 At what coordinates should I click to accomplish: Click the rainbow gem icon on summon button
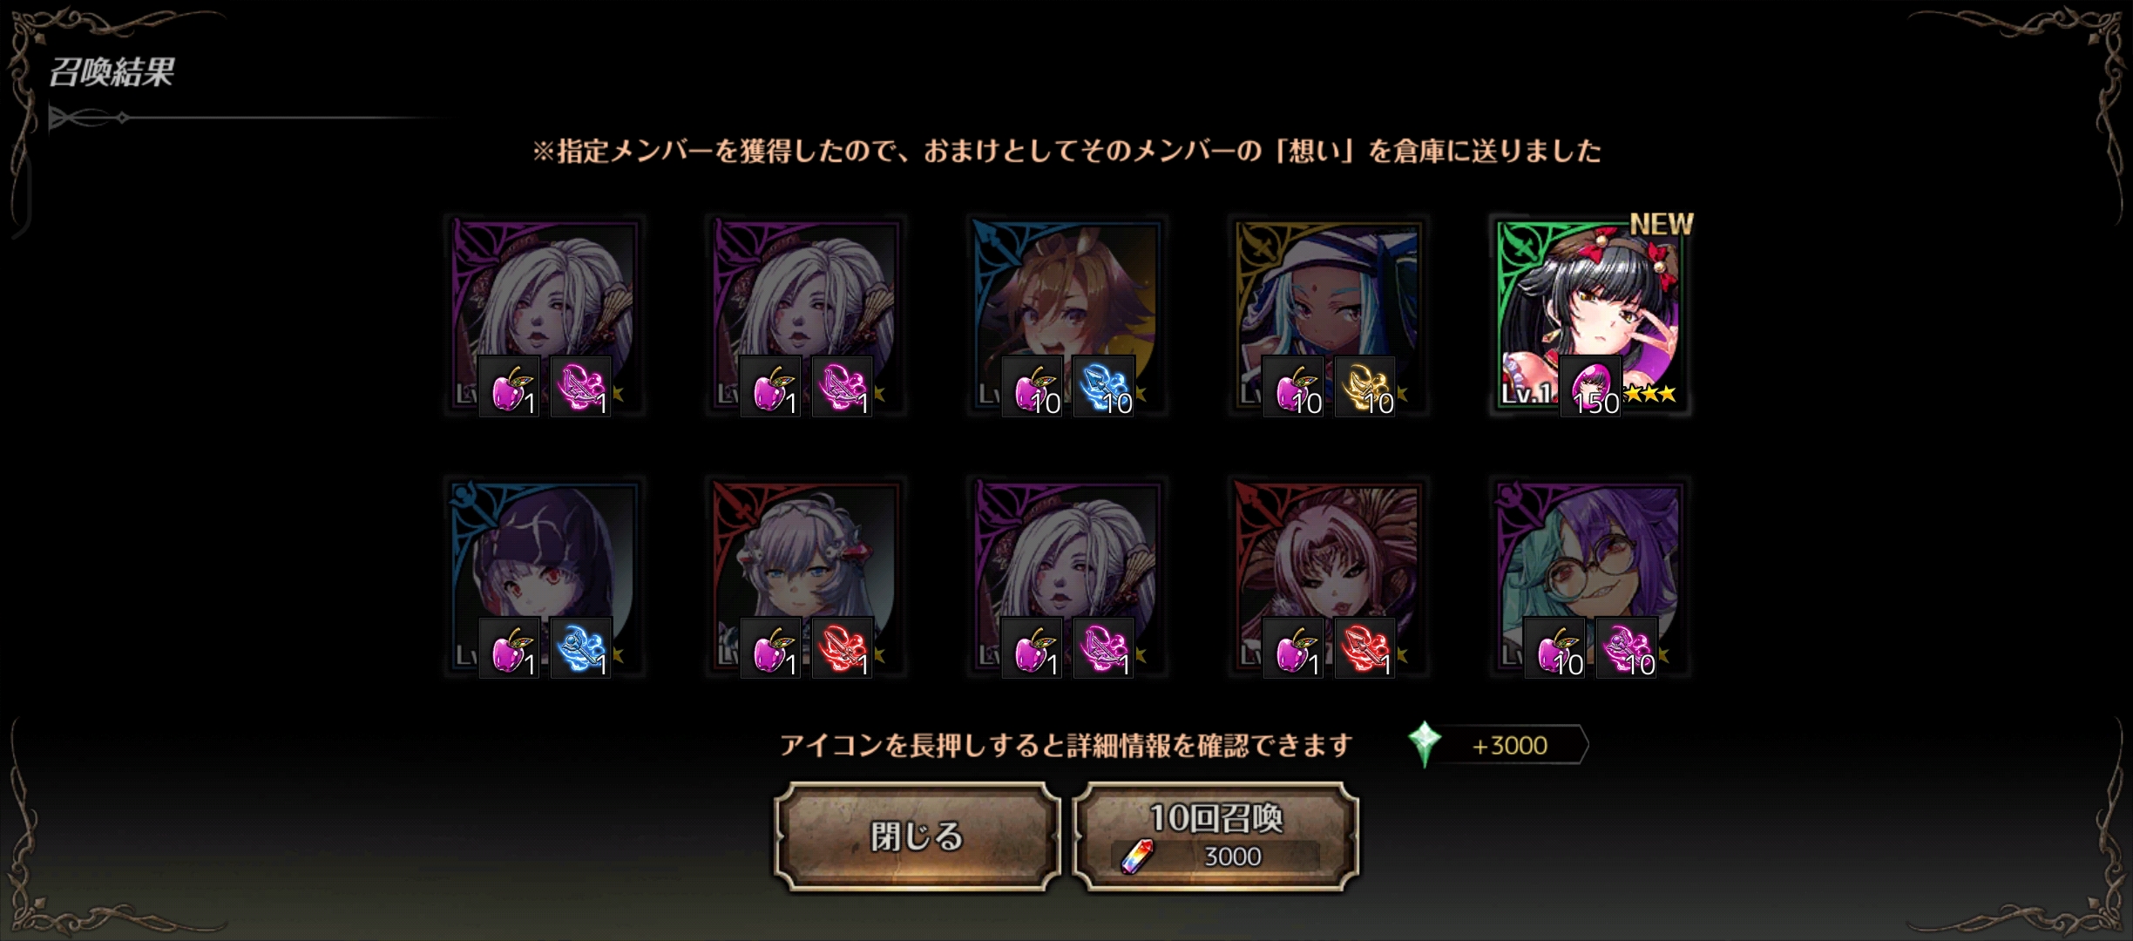tap(1137, 856)
